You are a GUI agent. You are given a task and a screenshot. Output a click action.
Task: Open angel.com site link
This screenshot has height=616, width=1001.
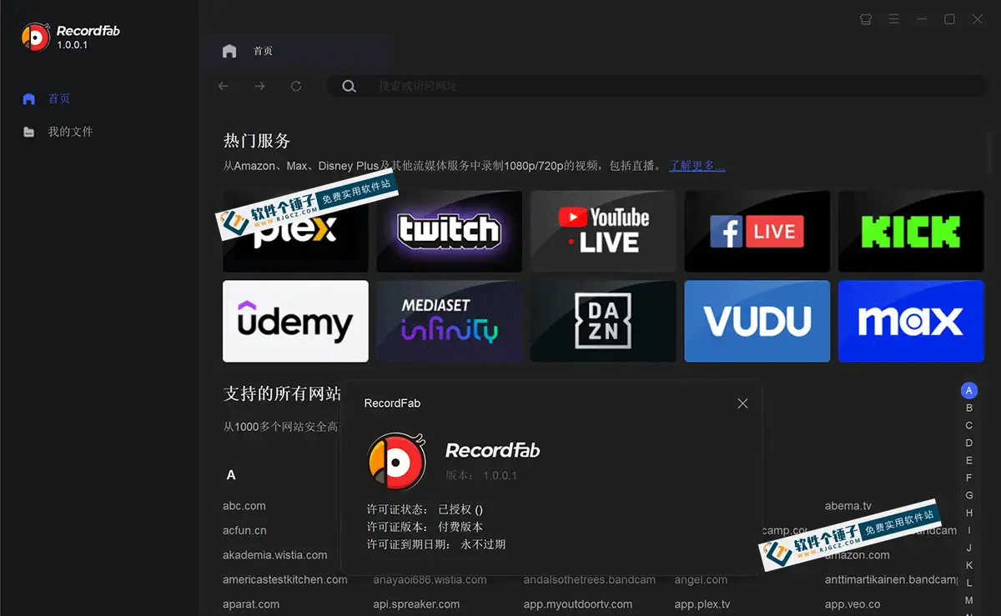(x=701, y=579)
